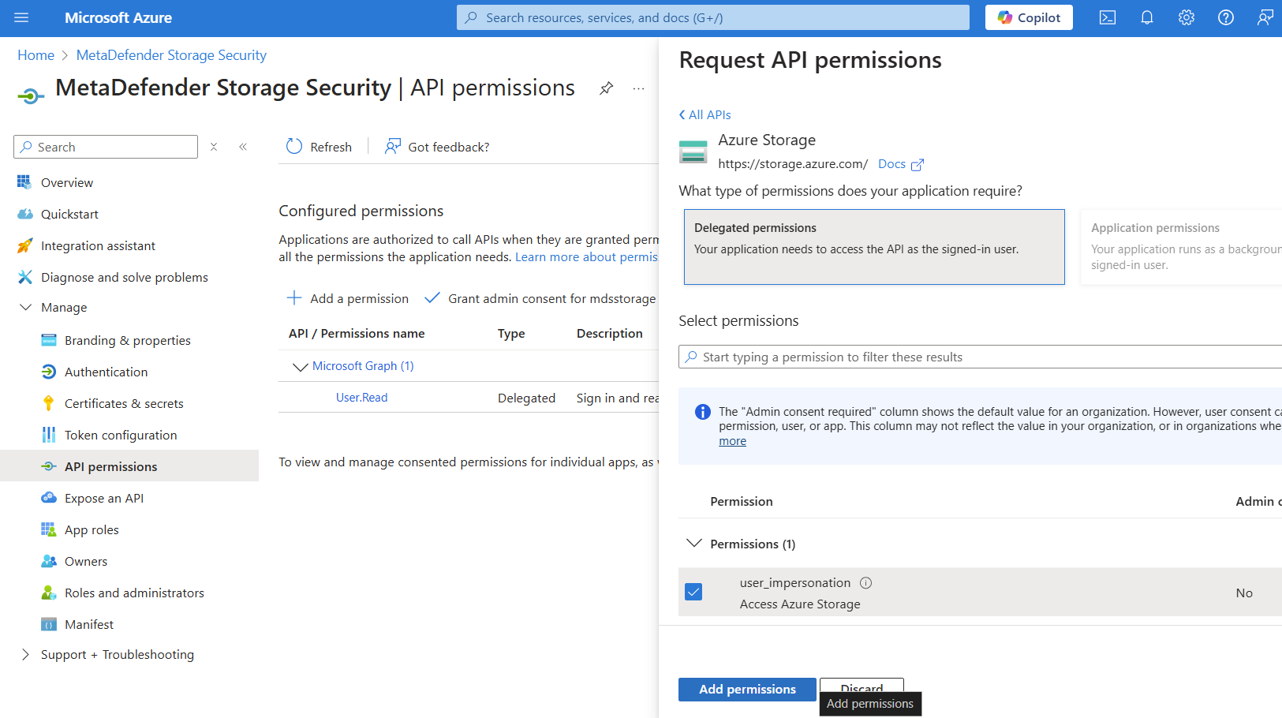Viewport: 1282px width, 718px height.
Task: Click the App roles icon
Action: point(49,529)
